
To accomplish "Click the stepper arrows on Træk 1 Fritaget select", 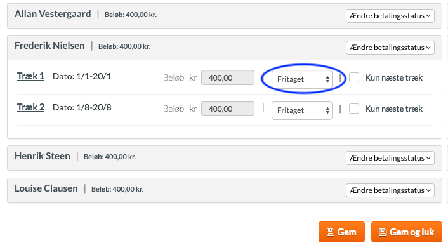I will coord(327,79).
